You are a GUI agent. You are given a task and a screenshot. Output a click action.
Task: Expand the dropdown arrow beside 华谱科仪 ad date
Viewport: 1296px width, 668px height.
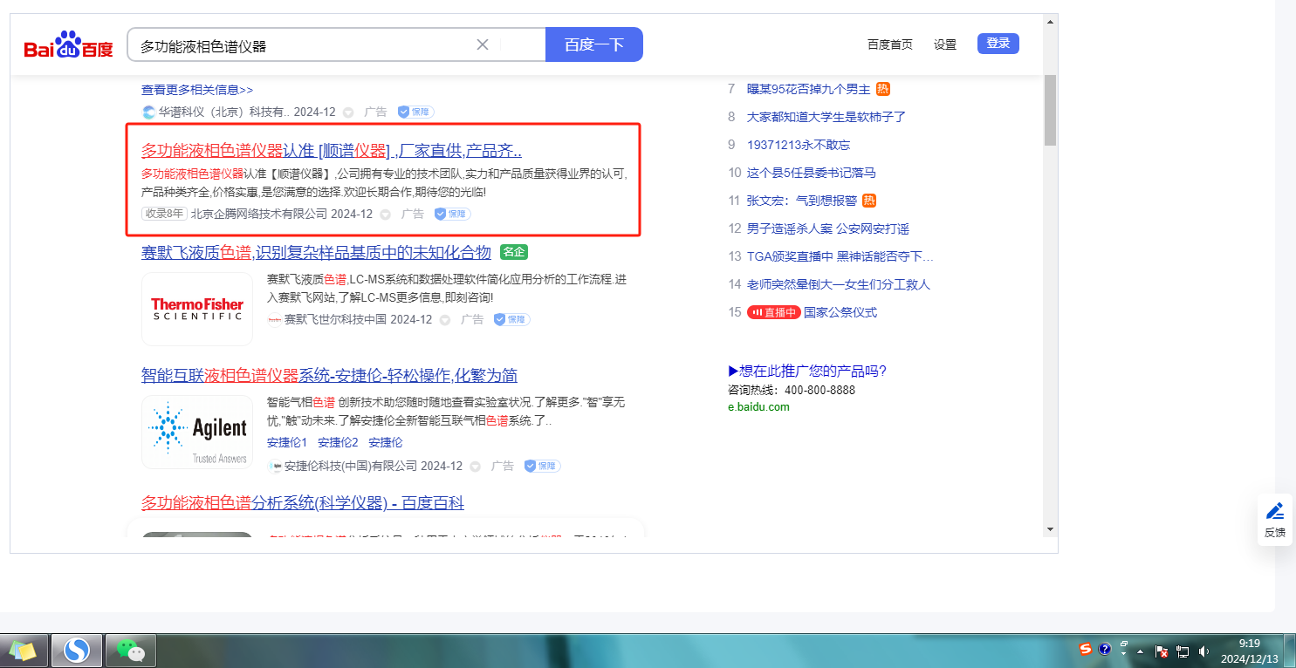pos(348,112)
